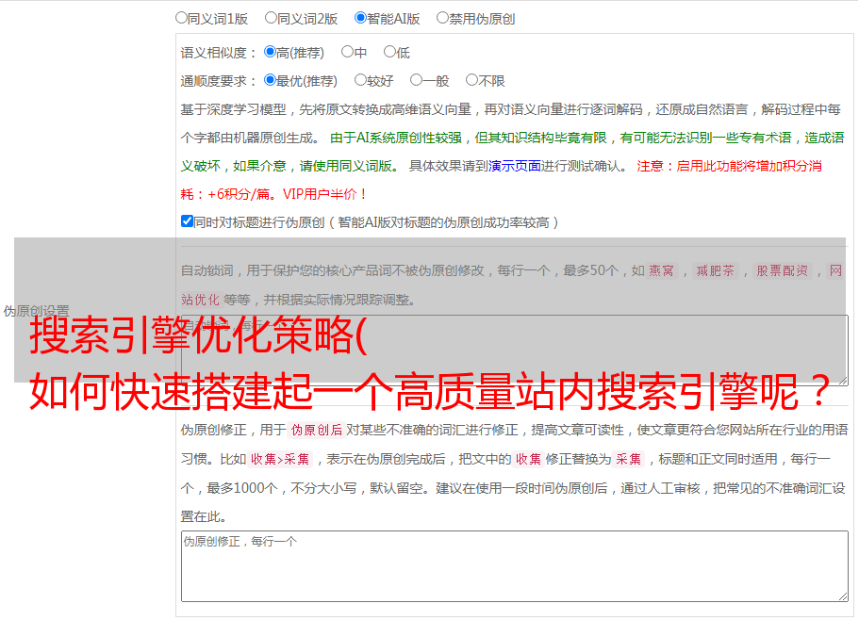Set 语义相似度 to 低
The width and height of the screenshot is (859, 620).
pyautogui.click(x=389, y=52)
